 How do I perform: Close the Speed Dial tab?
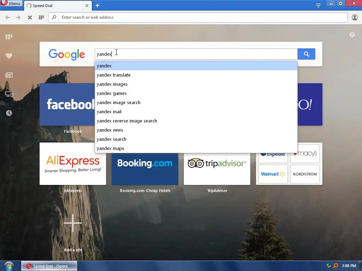(87, 6)
